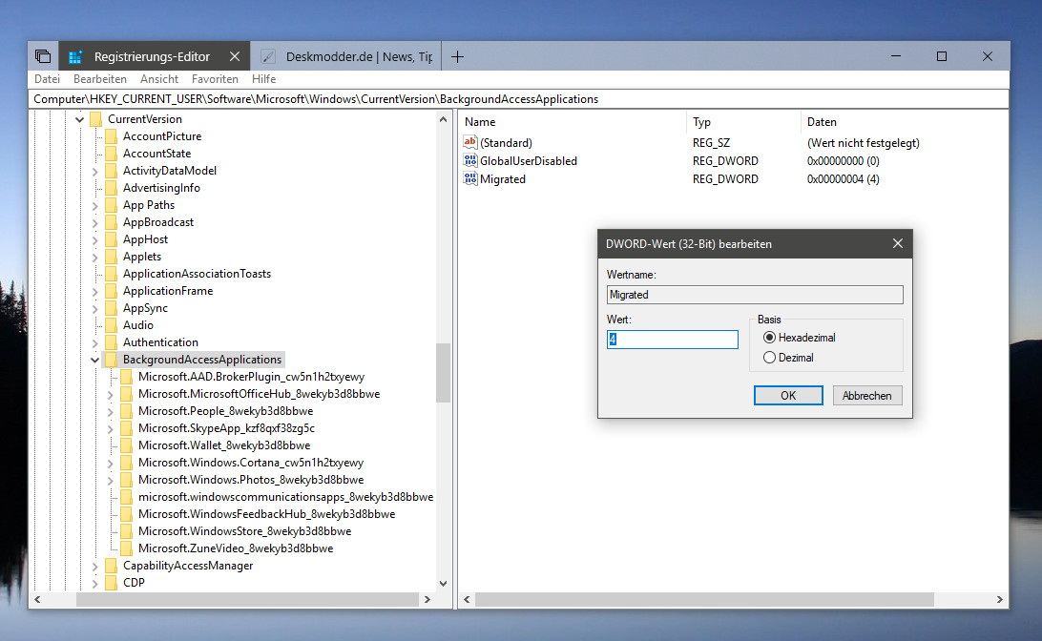Select the Migrated value name
Image resolution: width=1042 pixels, height=641 pixels.
pos(502,179)
